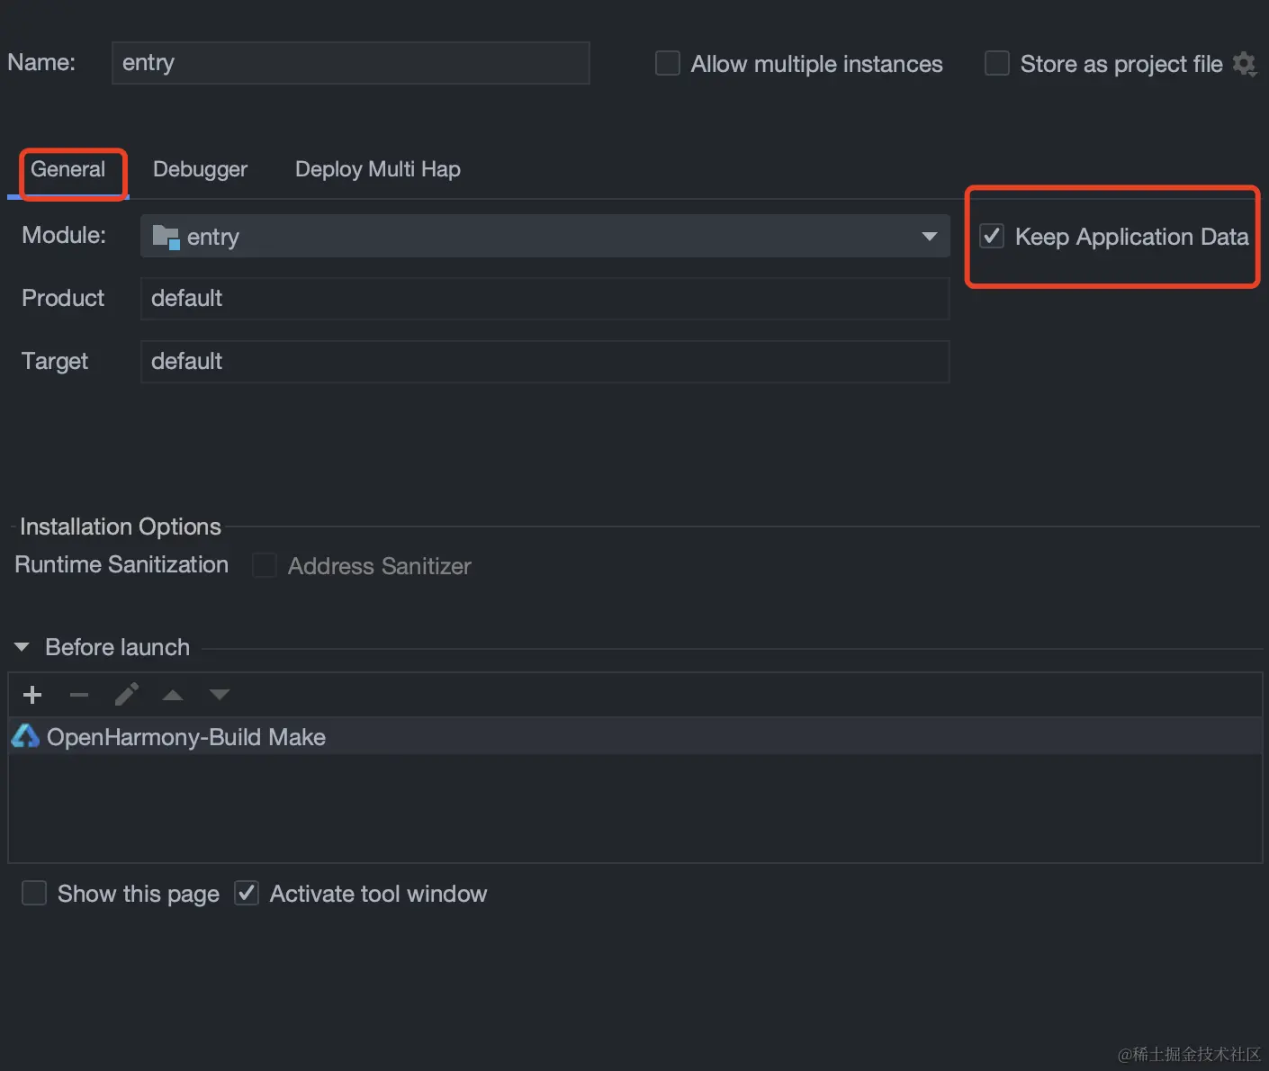The height and width of the screenshot is (1071, 1269).
Task: Tick the Show this page checkbox
Action: [x=34, y=894]
